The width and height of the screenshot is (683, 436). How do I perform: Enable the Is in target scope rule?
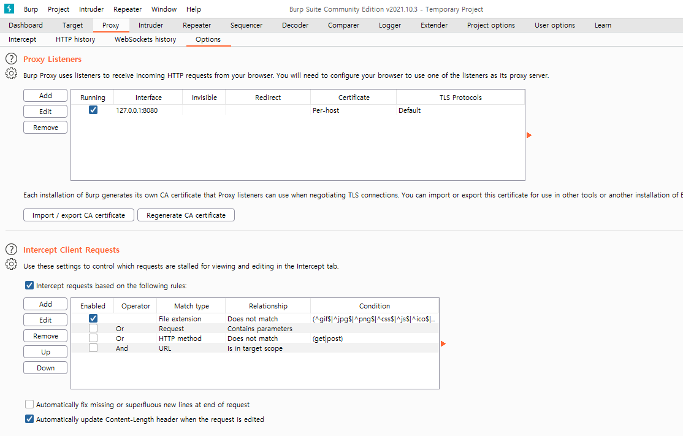[x=93, y=348]
